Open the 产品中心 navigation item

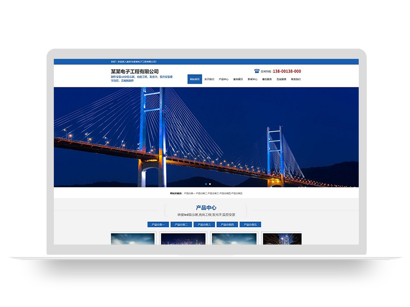click(x=223, y=79)
